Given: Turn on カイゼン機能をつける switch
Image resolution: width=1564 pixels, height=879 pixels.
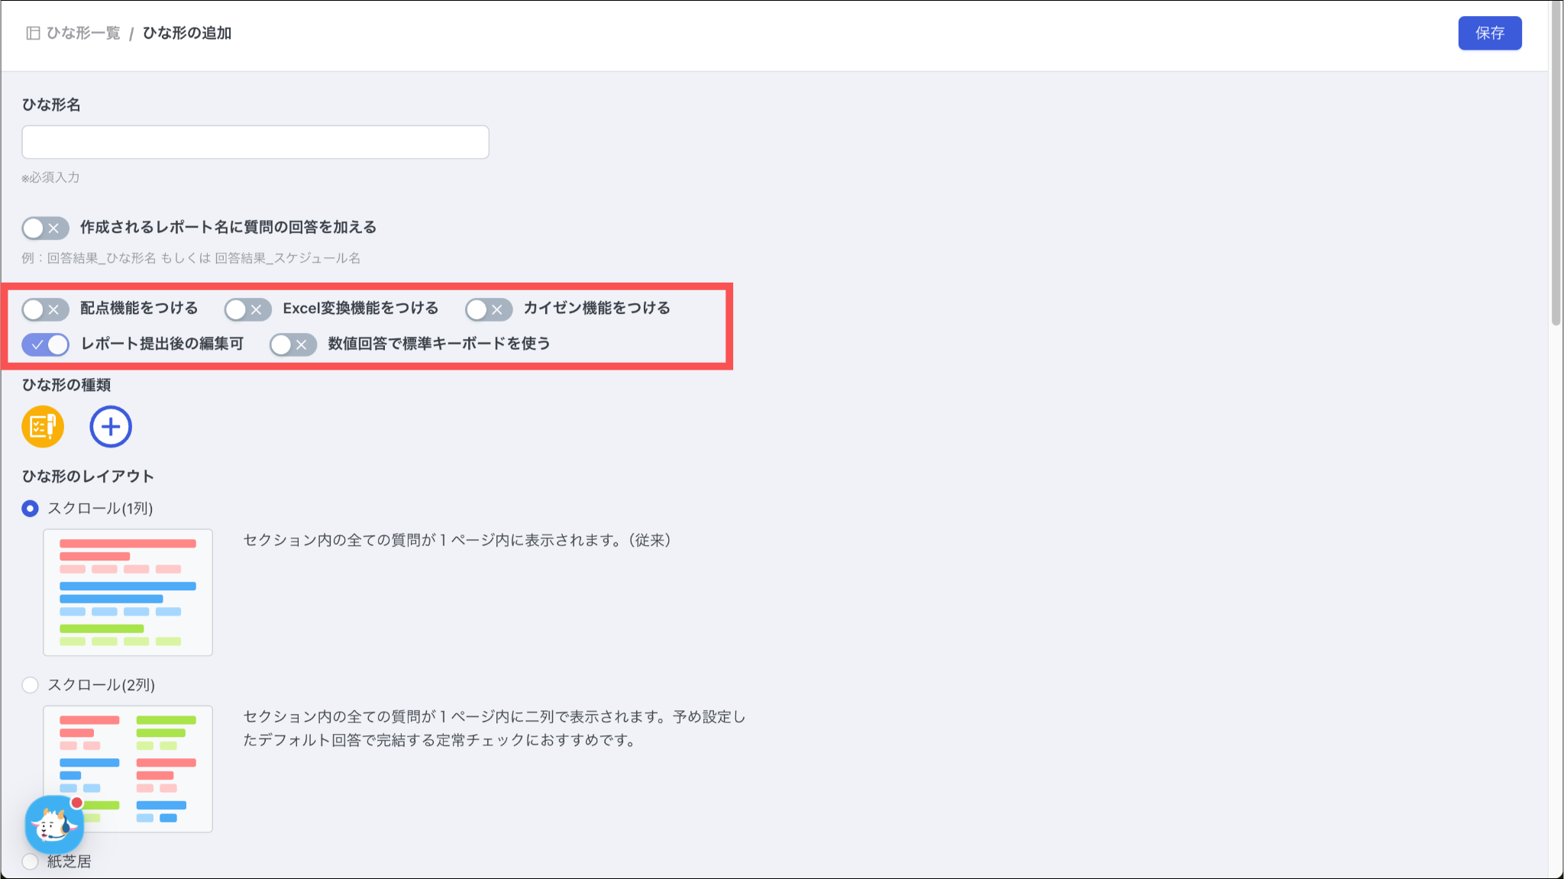Looking at the screenshot, I should tap(489, 309).
